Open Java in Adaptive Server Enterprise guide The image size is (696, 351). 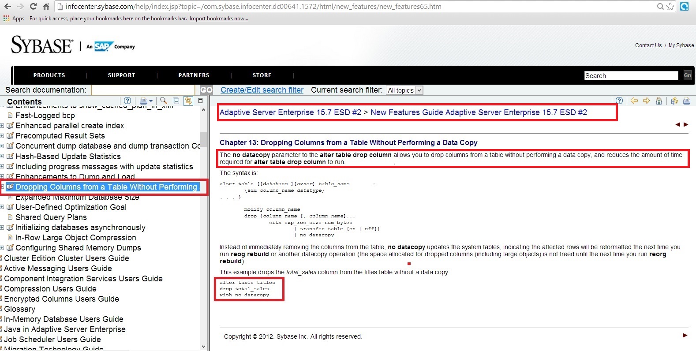pyautogui.click(x=65, y=329)
